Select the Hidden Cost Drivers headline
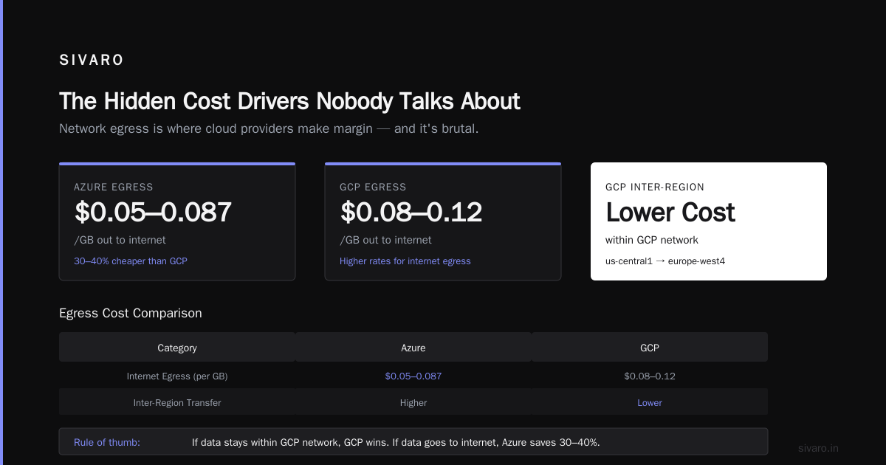The height and width of the screenshot is (465, 886). [x=289, y=101]
